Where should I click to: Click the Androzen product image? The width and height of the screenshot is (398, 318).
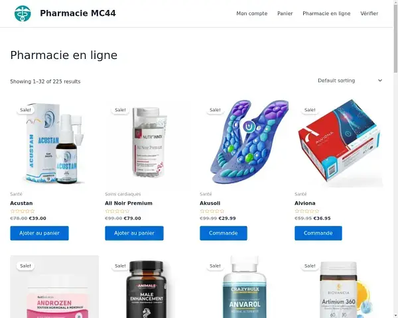pos(54,287)
